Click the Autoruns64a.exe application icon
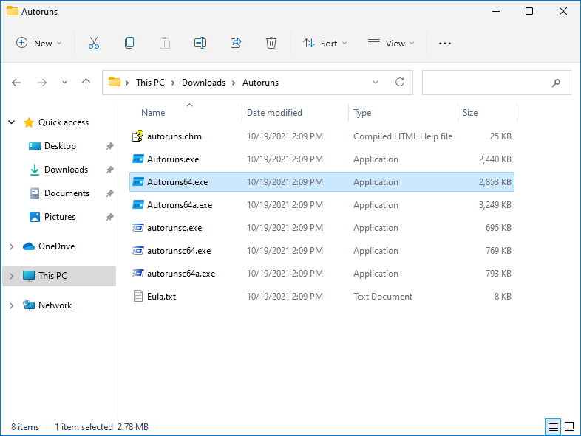The width and height of the screenshot is (581, 436). [x=137, y=204]
